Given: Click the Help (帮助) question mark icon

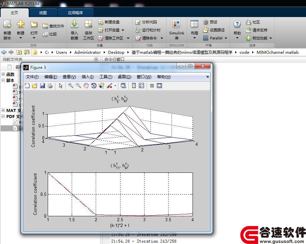Looking at the screenshot, I should pos(237,24).
